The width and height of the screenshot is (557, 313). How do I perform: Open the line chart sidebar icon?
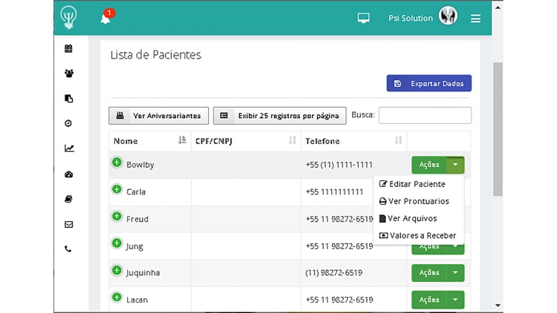click(69, 148)
